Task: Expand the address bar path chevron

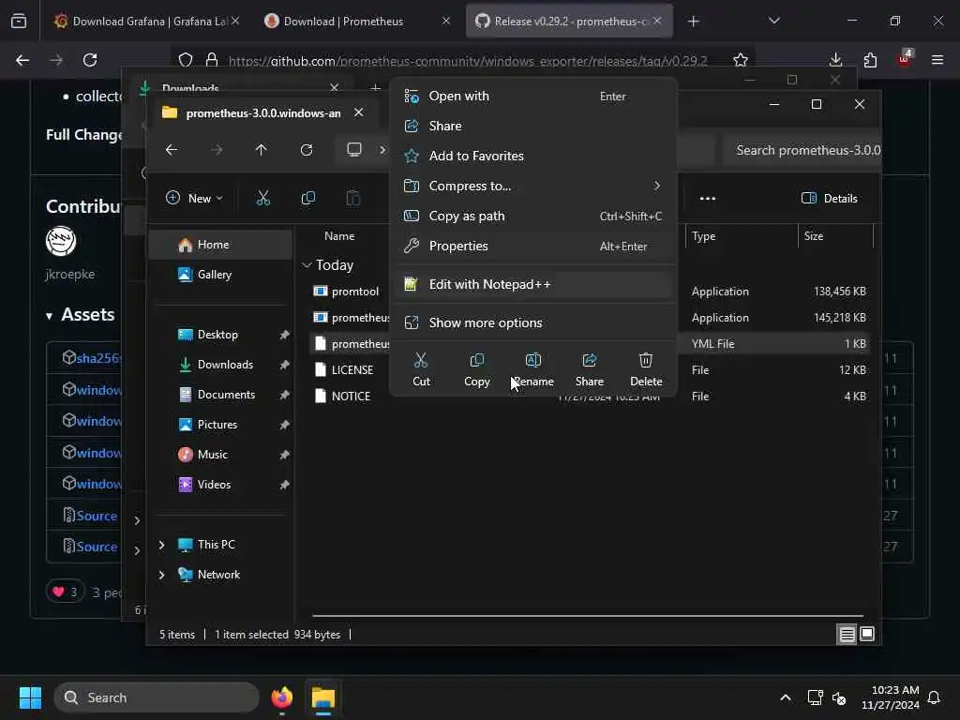Action: pyautogui.click(x=382, y=149)
